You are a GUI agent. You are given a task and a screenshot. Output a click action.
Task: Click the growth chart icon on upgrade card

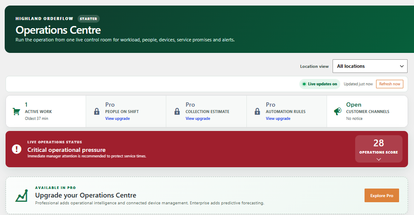click(x=22, y=196)
